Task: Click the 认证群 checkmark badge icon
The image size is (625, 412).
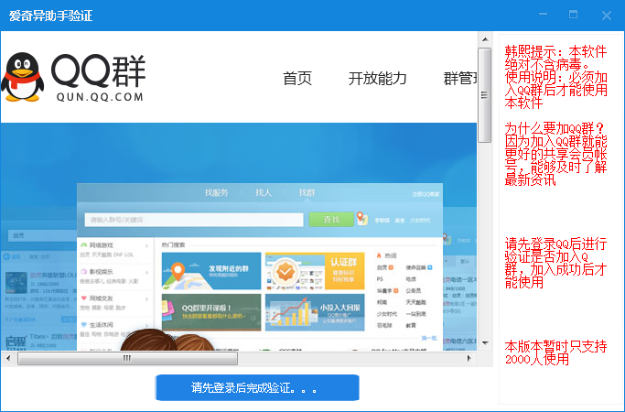Action: coord(286,273)
